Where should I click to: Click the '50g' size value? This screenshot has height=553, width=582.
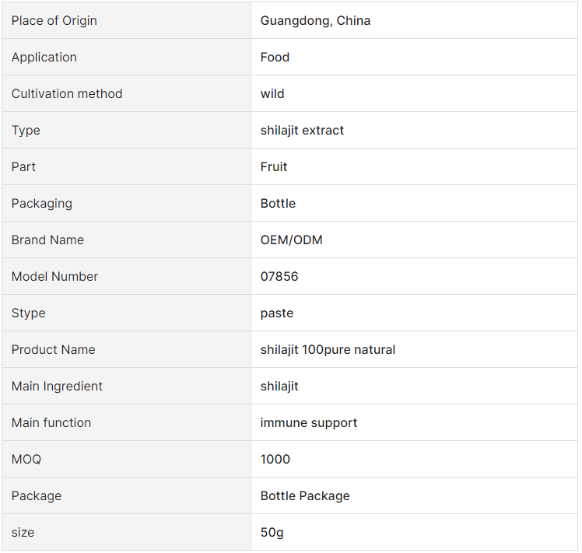pos(272,533)
